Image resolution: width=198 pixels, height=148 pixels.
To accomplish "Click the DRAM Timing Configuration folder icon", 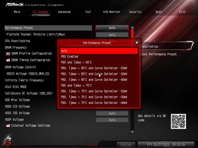I will (8, 60).
